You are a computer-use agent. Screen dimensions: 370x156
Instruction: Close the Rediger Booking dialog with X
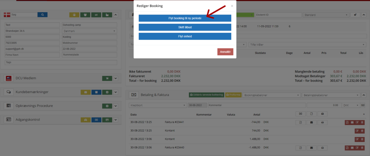232,6
